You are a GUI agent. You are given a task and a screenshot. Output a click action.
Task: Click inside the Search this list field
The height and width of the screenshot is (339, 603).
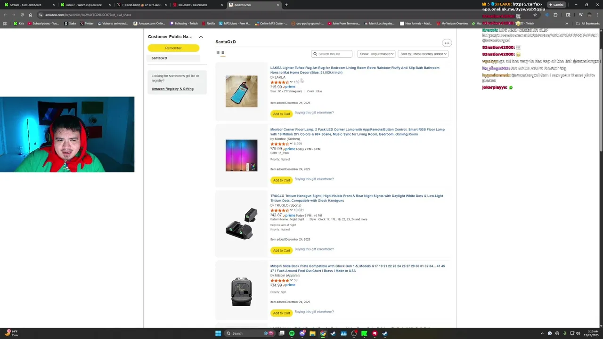pyautogui.click(x=332, y=54)
